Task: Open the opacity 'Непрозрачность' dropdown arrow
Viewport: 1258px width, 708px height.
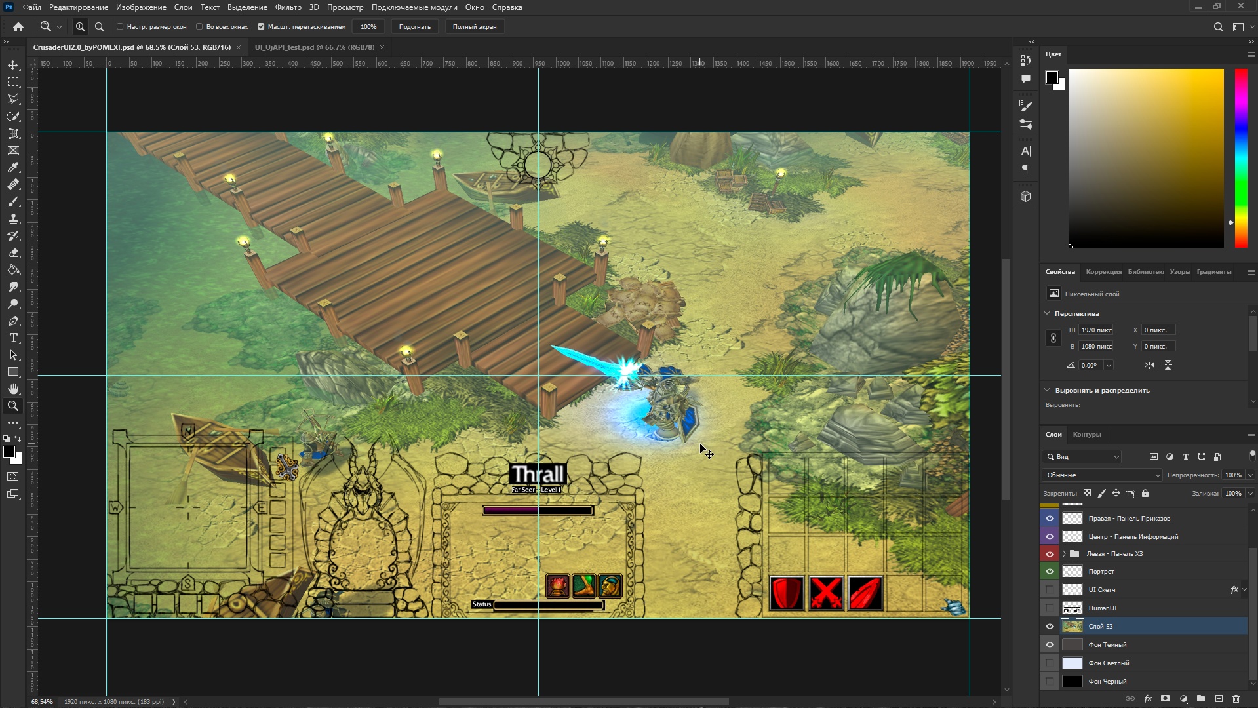Action: pos(1250,475)
